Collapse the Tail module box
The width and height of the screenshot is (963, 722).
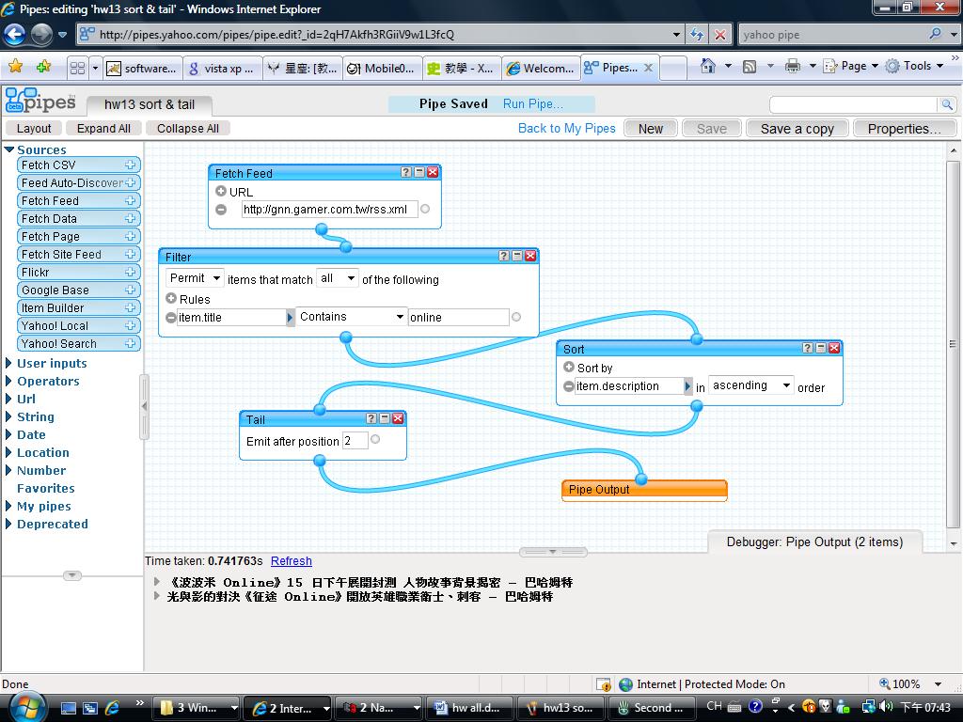click(385, 418)
